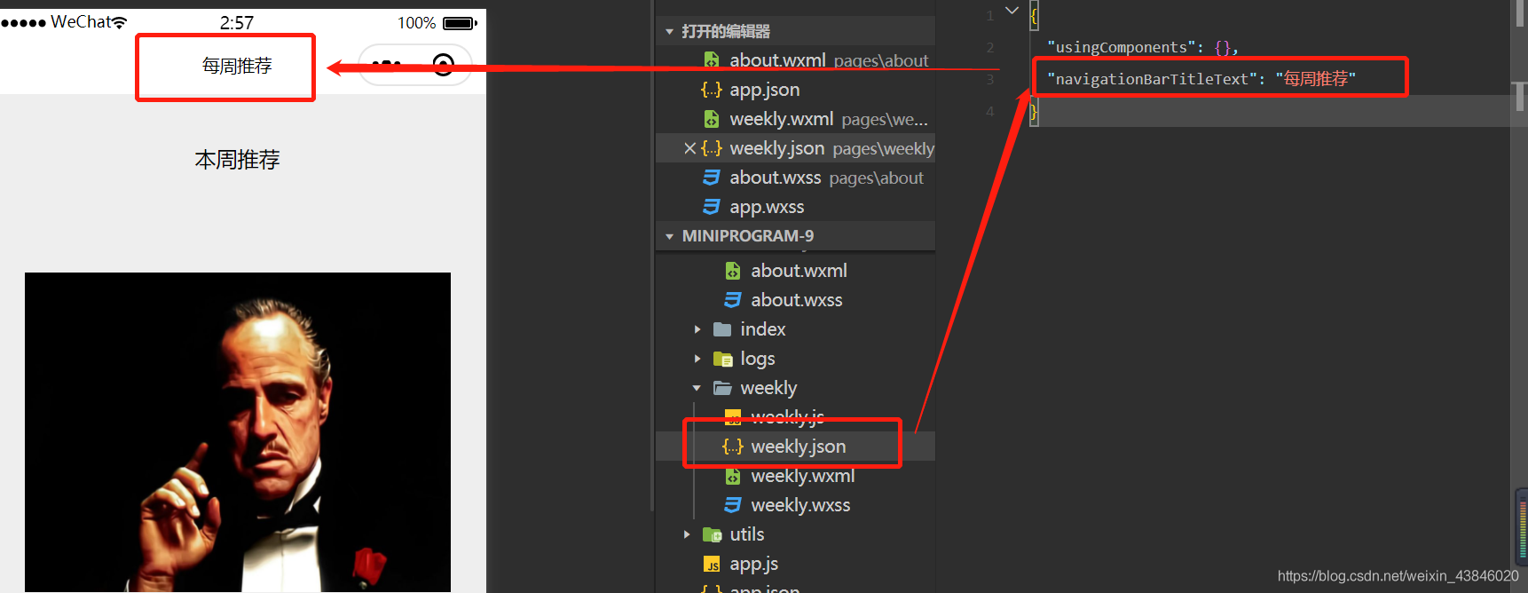Select weekly.json pages\weekly editor entry

coord(795,148)
